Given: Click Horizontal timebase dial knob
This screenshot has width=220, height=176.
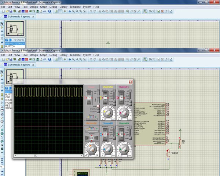Looking at the screenshot, I should coord(92,149).
